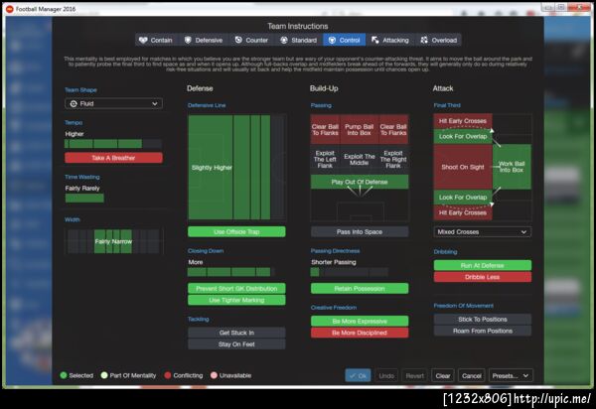Enable Get Stuck In tackling
Image resolution: width=596 pixels, height=409 pixels.
tap(236, 333)
